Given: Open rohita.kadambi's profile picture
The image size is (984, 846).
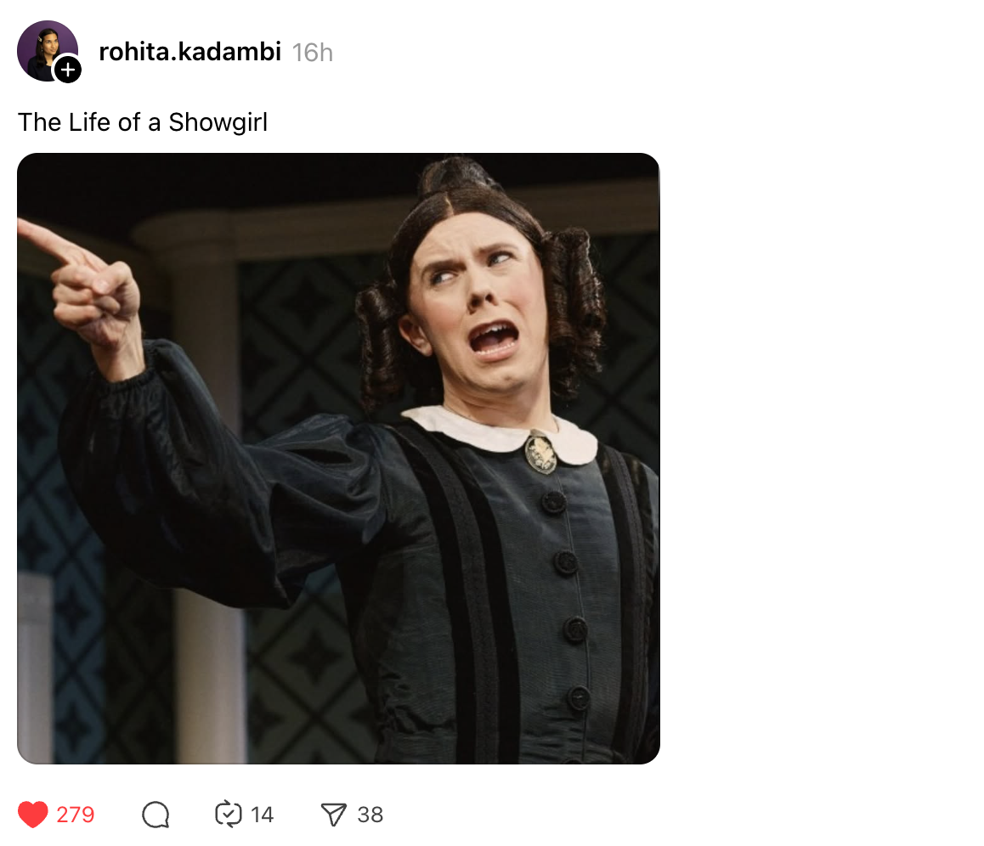Looking at the screenshot, I should coord(47,50).
